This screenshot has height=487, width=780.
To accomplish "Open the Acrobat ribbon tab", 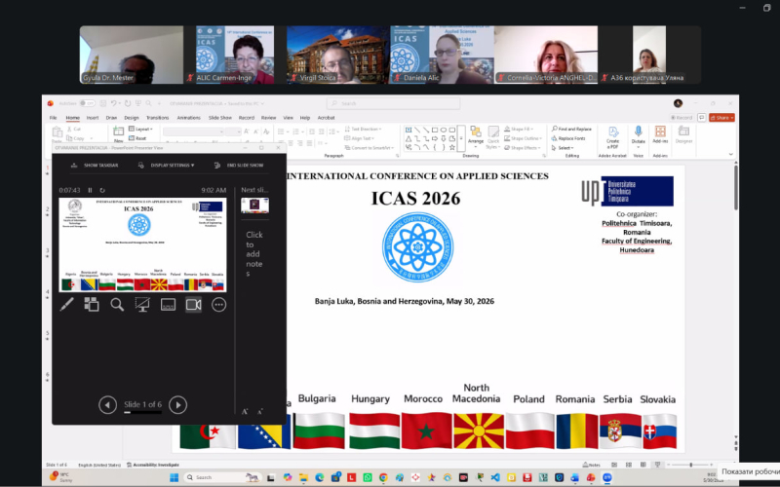I will tap(327, 118).
